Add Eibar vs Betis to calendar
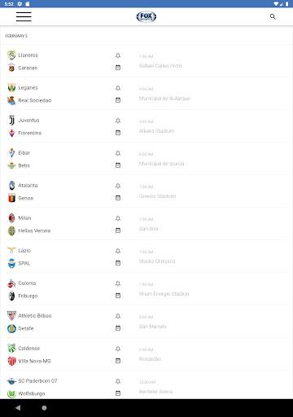293x417 pixels. click(118, 165)
